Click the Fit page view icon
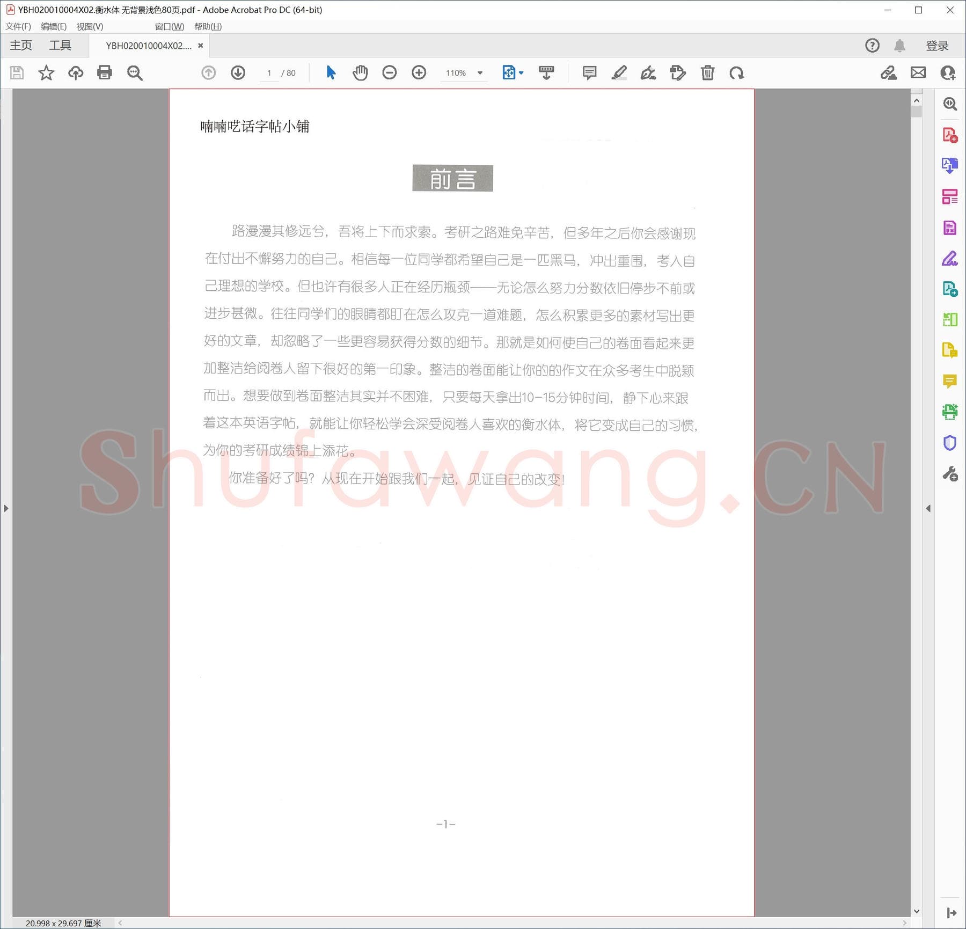 coord(509,72)
